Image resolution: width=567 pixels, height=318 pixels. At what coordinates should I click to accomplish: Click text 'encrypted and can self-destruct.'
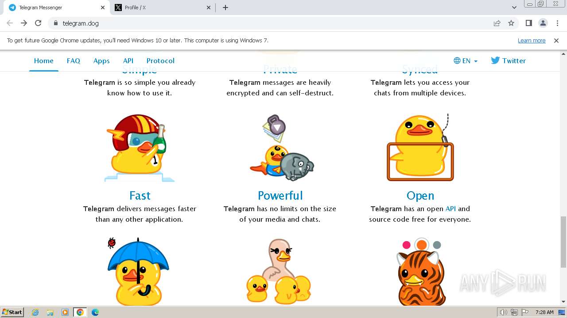pos(280,93)
